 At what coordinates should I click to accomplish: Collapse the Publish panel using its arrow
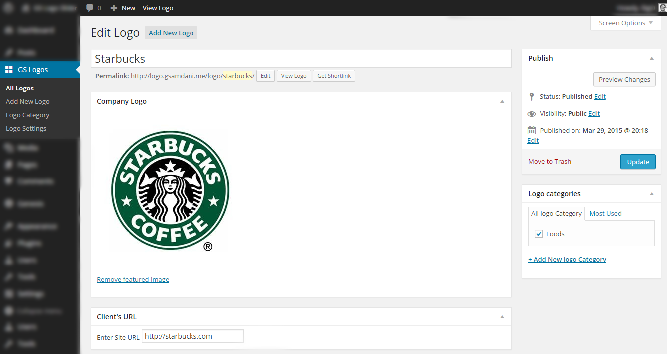tap(652, 58)
